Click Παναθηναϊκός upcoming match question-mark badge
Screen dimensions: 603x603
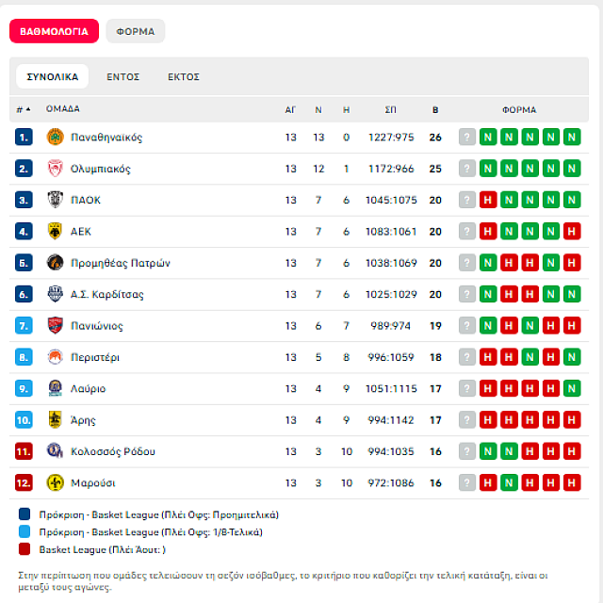tap(466, 138)
